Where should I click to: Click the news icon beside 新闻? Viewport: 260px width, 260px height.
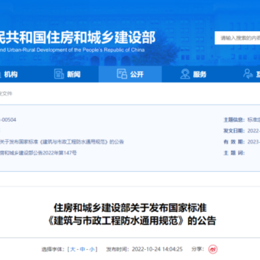tap(59, 74)
